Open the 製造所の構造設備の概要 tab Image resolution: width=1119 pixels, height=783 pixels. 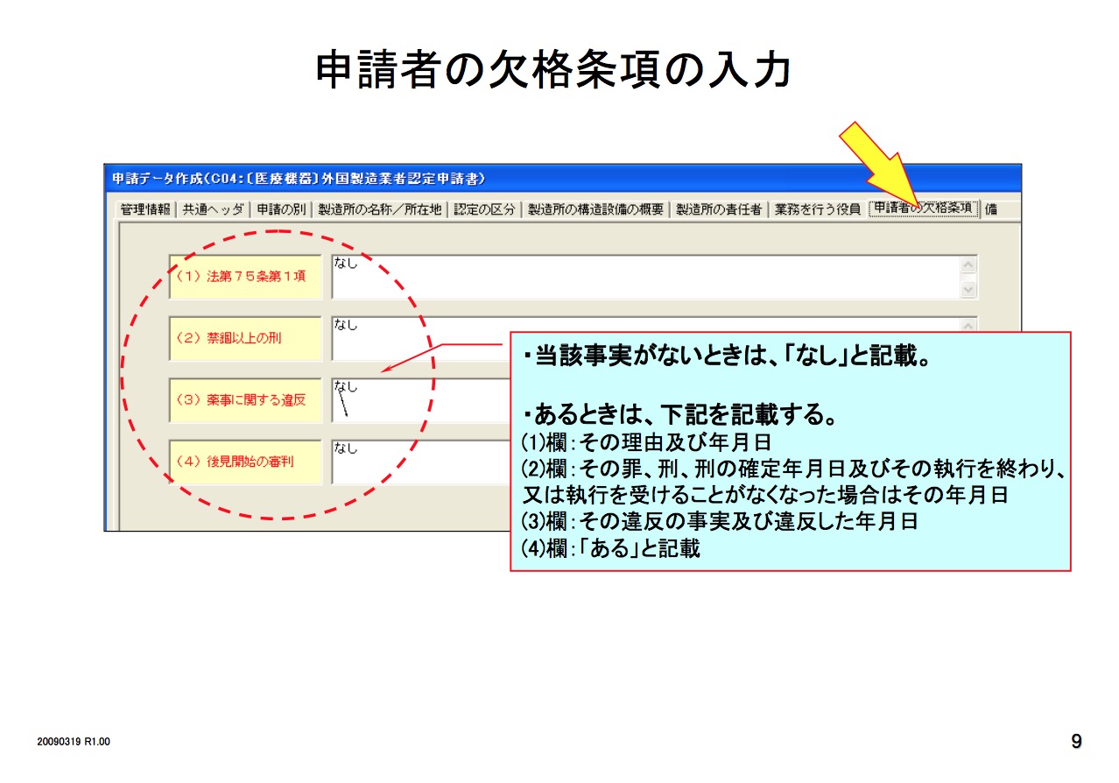pyautogui.click(x=596, y=210)
